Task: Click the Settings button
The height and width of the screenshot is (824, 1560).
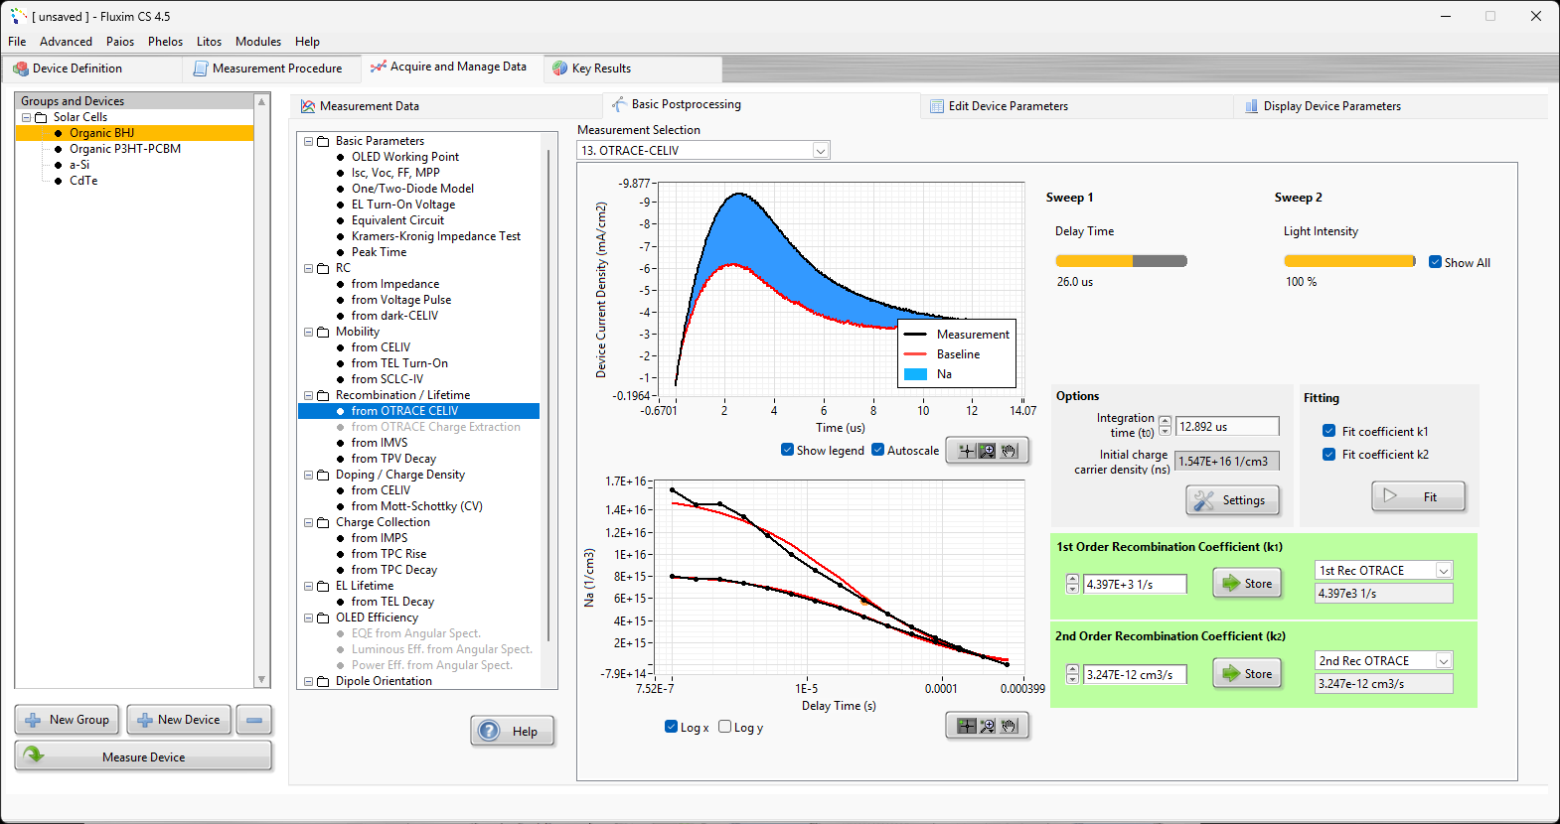Action: pyautogui.click(x=1232, y=500)
